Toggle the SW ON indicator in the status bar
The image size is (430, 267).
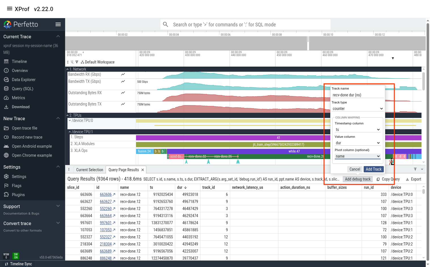coord(16,256)
